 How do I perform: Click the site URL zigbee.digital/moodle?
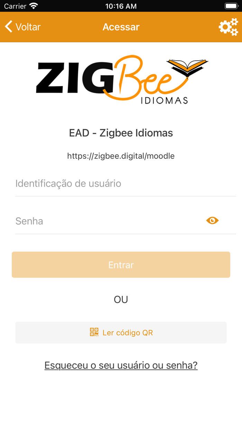(121, 156)
